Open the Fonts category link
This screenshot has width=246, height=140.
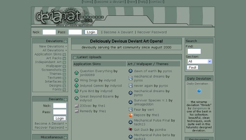pos(57,89)
